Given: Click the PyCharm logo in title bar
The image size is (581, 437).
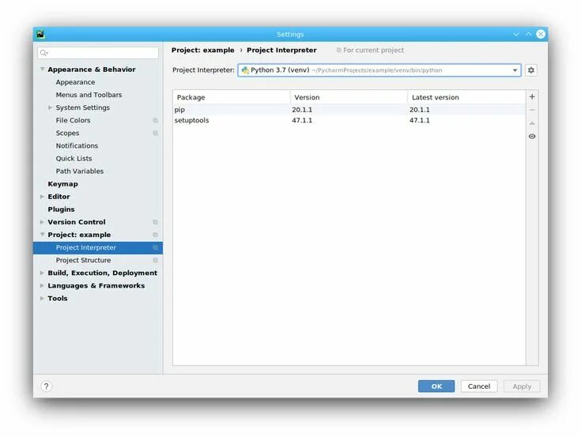Looking at the screenshot, I should (40, 34).
